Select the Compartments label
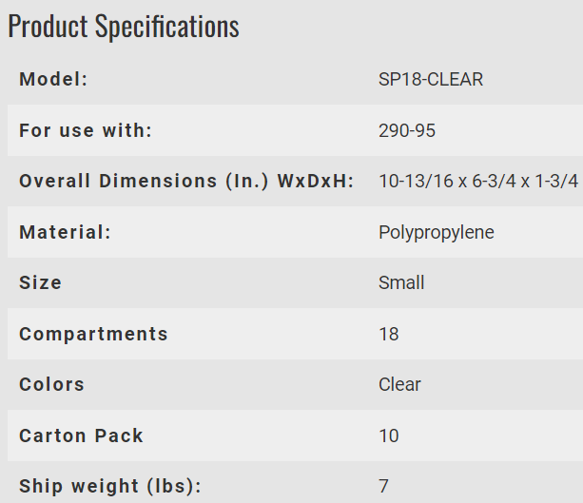583x503 pixels. click(x=93, y=334)
